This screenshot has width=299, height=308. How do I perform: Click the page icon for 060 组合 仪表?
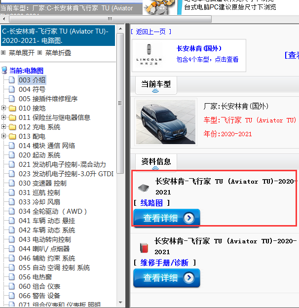(12, 286)
